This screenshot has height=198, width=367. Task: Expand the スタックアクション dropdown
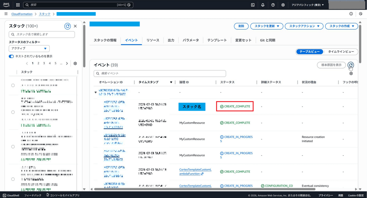[x=304, y=26]
